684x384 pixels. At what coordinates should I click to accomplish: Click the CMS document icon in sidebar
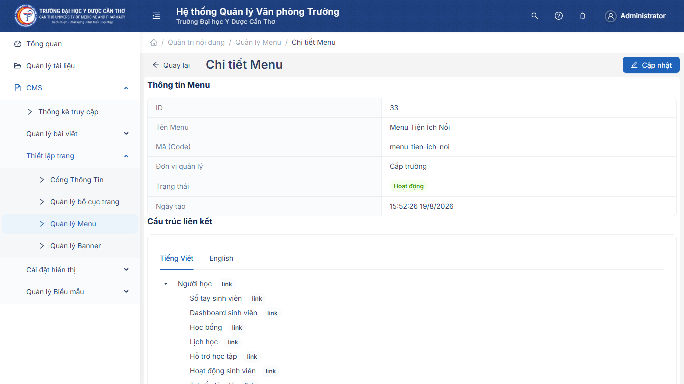(x=18, y=88)
